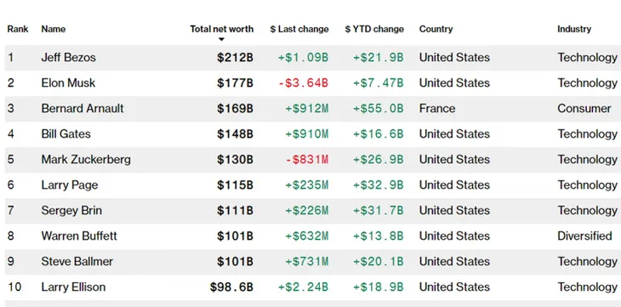Click the Country column header
Viewport: 621px width, 307px height.
436,29
